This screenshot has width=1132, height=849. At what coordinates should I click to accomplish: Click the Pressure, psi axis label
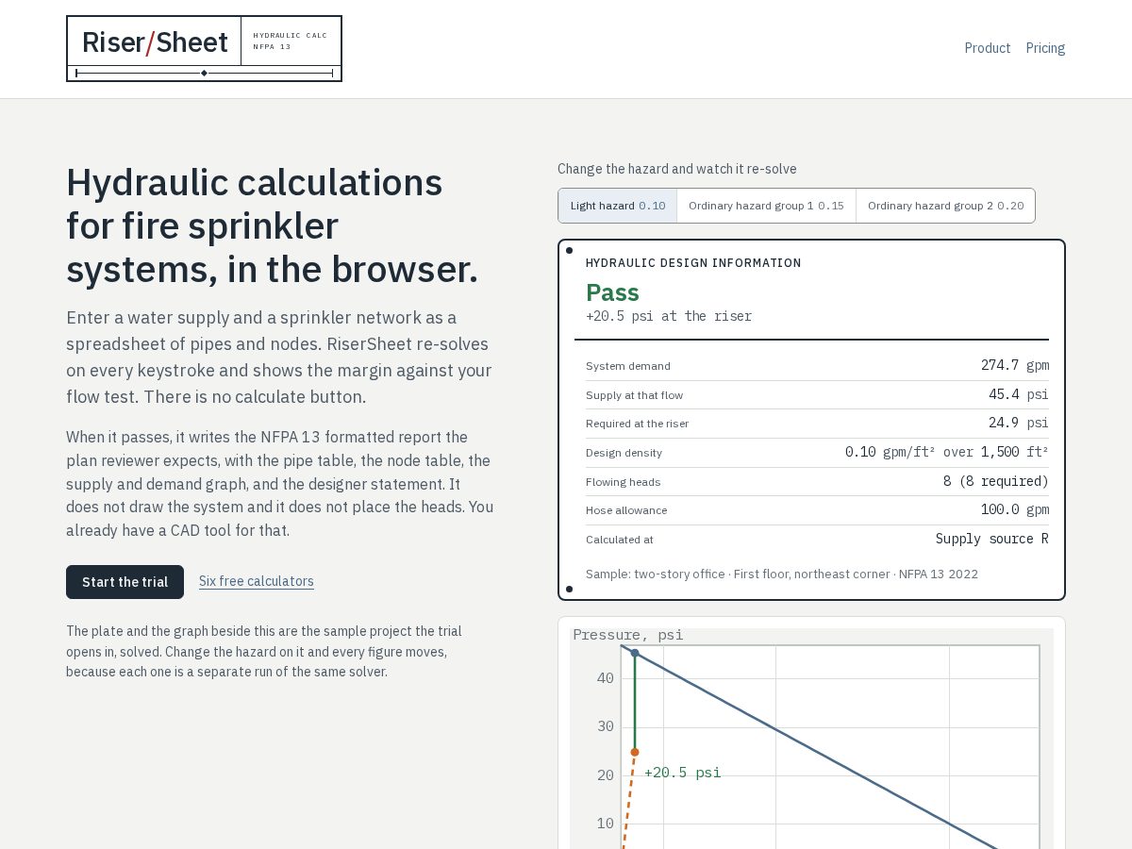[x=628, y=635]
